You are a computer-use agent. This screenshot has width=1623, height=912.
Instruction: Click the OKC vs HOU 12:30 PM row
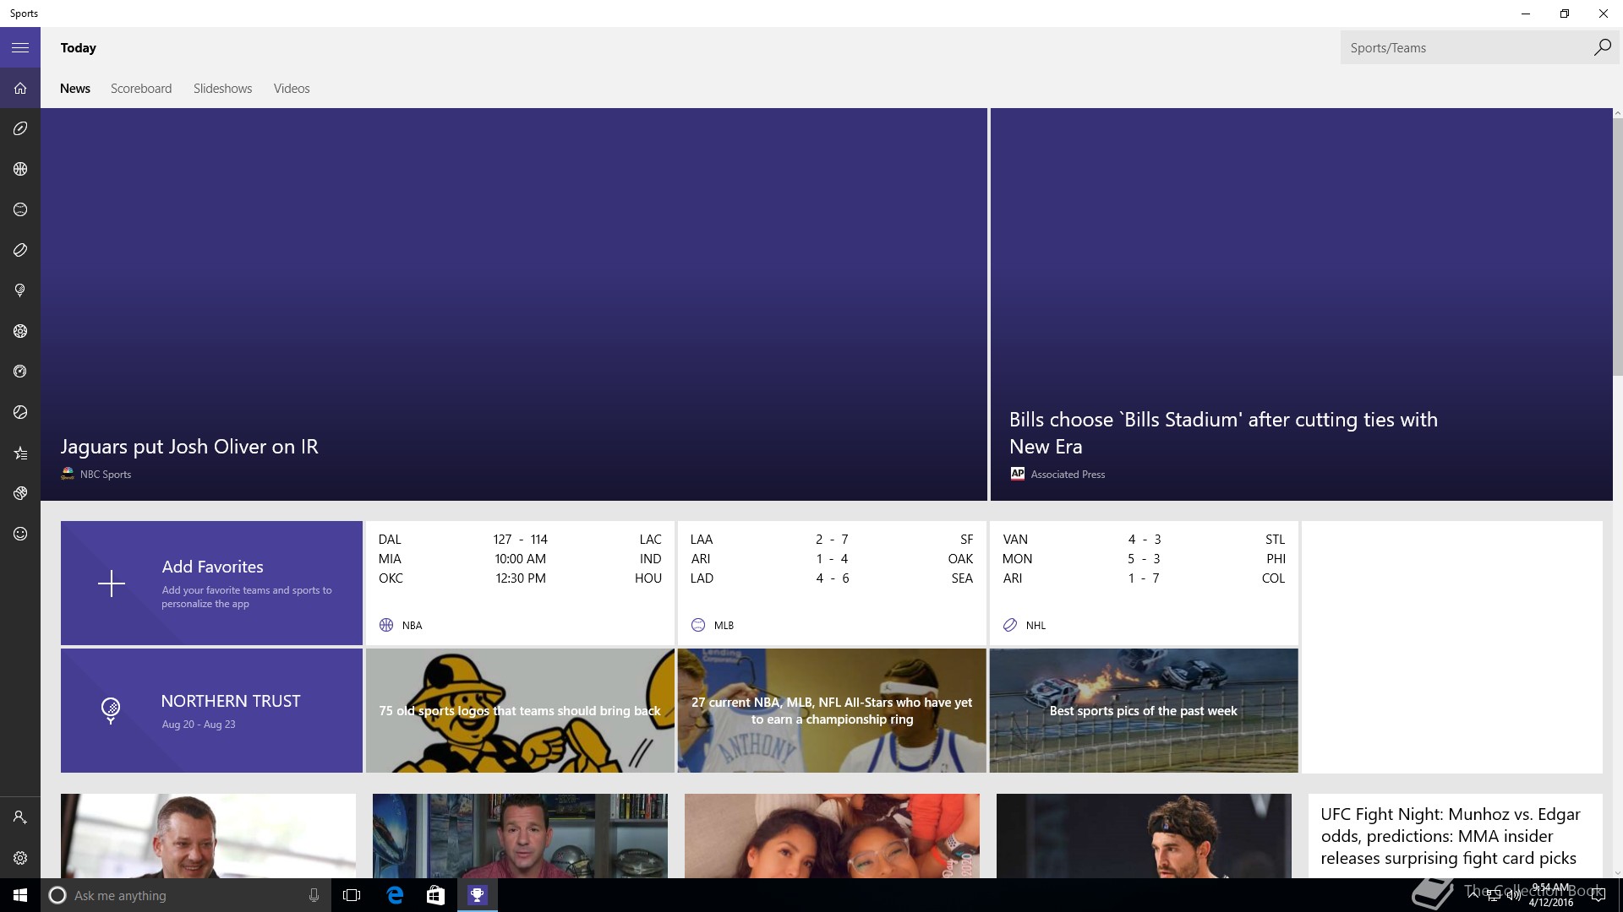coord(520,578)
